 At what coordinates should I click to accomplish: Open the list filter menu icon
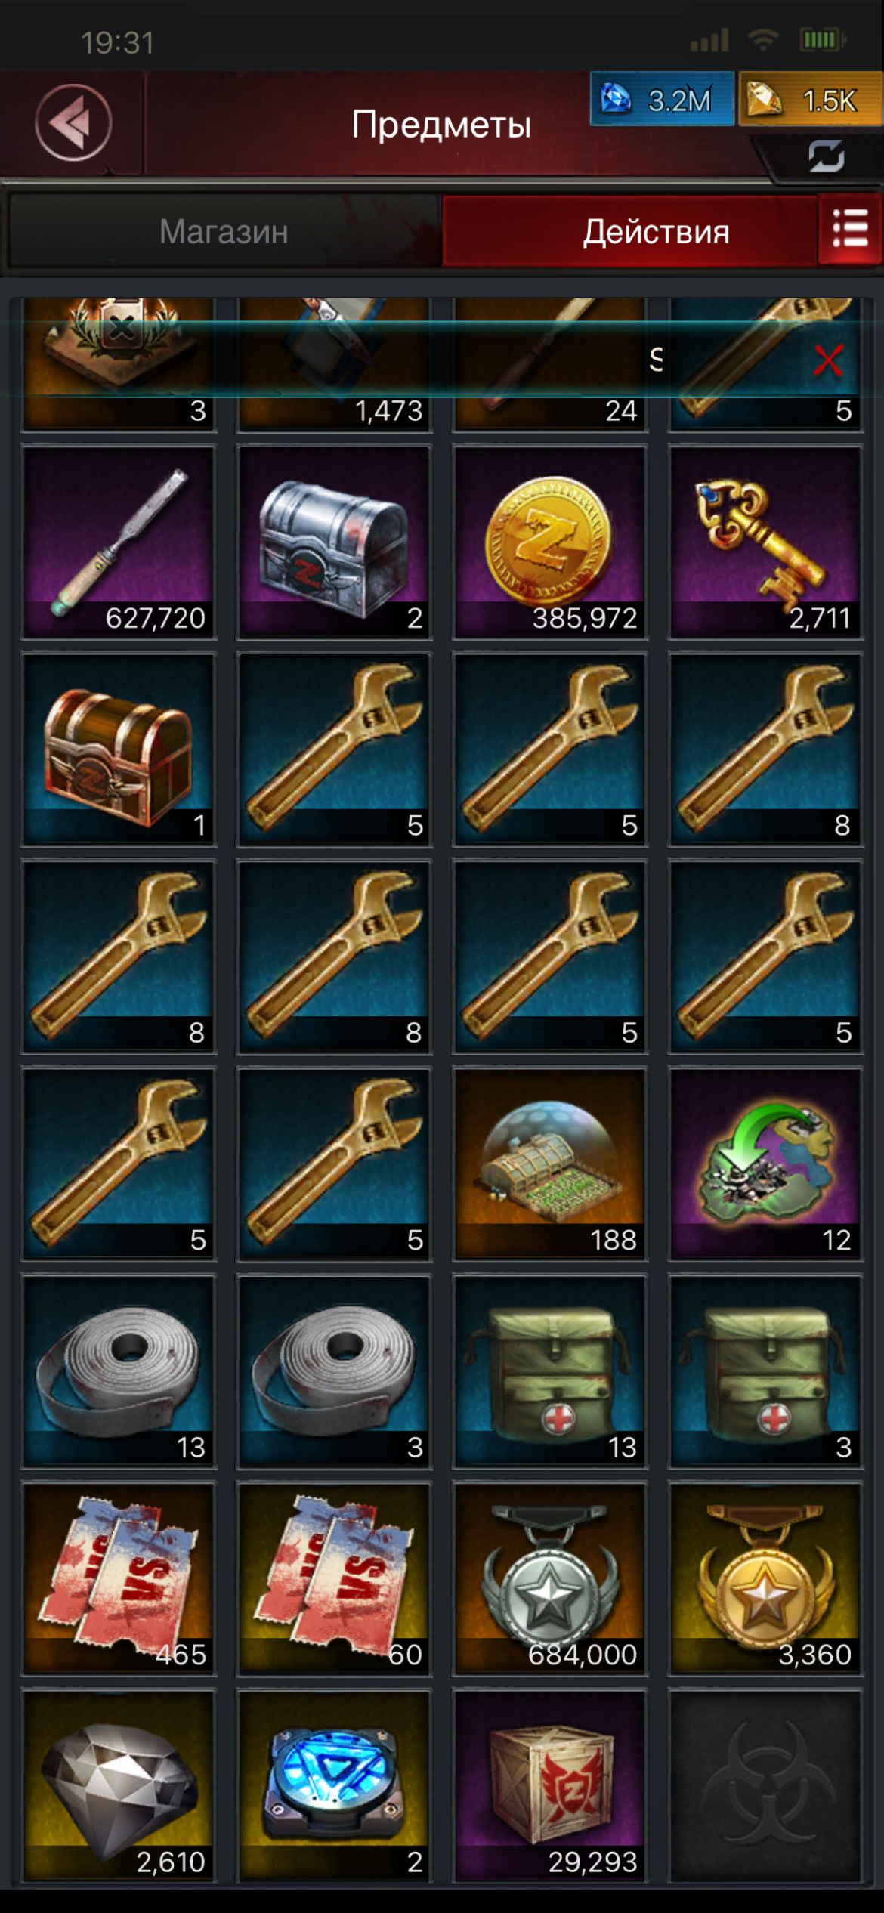pos(851,229)
